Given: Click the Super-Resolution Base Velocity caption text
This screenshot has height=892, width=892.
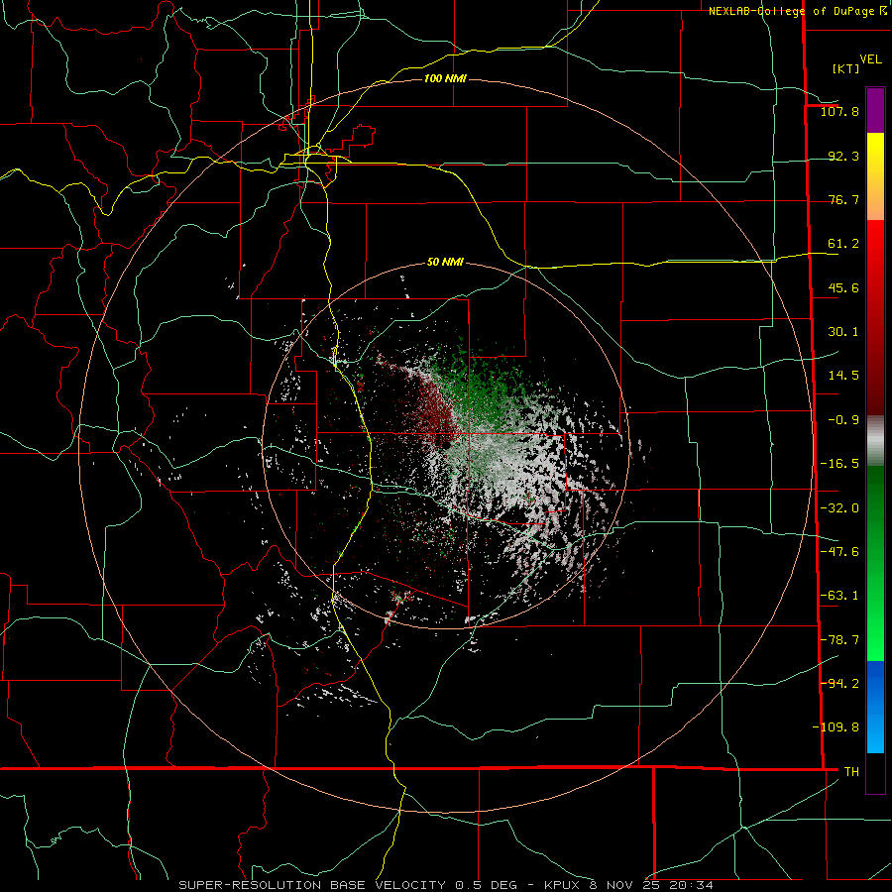Looking at the screenshot, I should point(446,885).
